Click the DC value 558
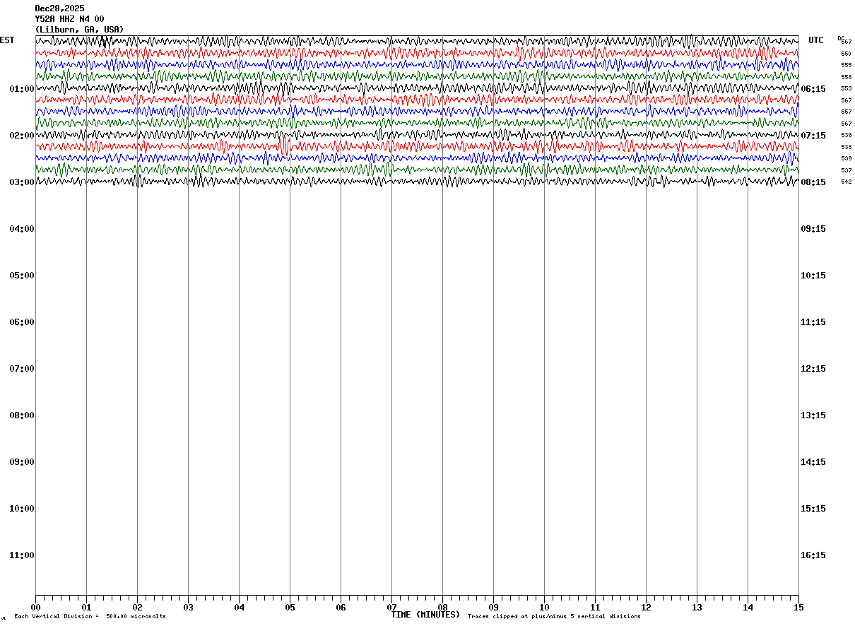The height and width of the screenshot is (626, 855). [846, 77]
